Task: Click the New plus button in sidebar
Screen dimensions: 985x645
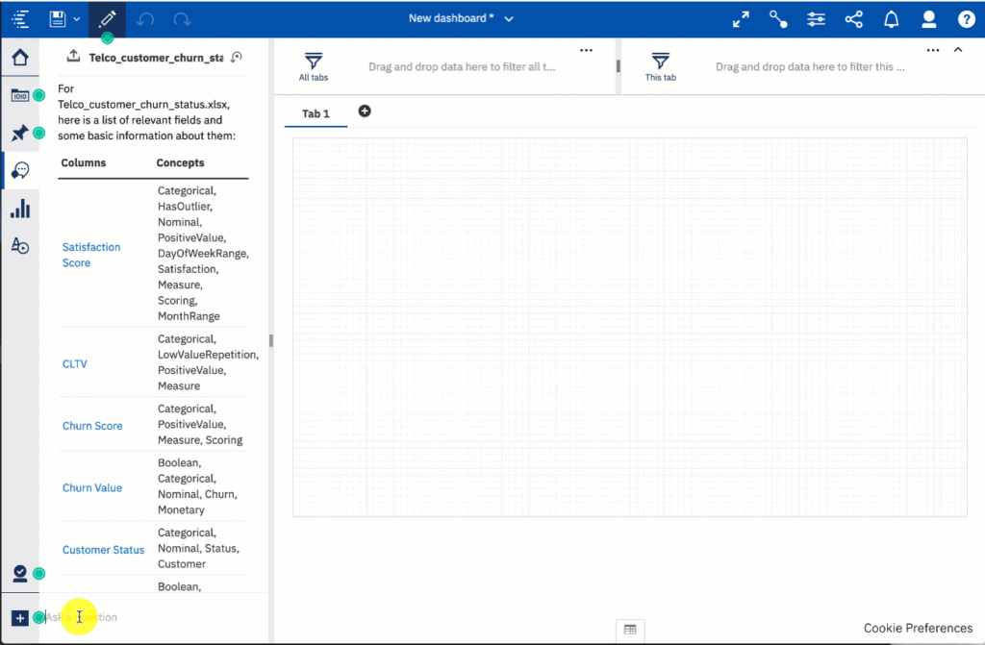Action: pos(20,618)
